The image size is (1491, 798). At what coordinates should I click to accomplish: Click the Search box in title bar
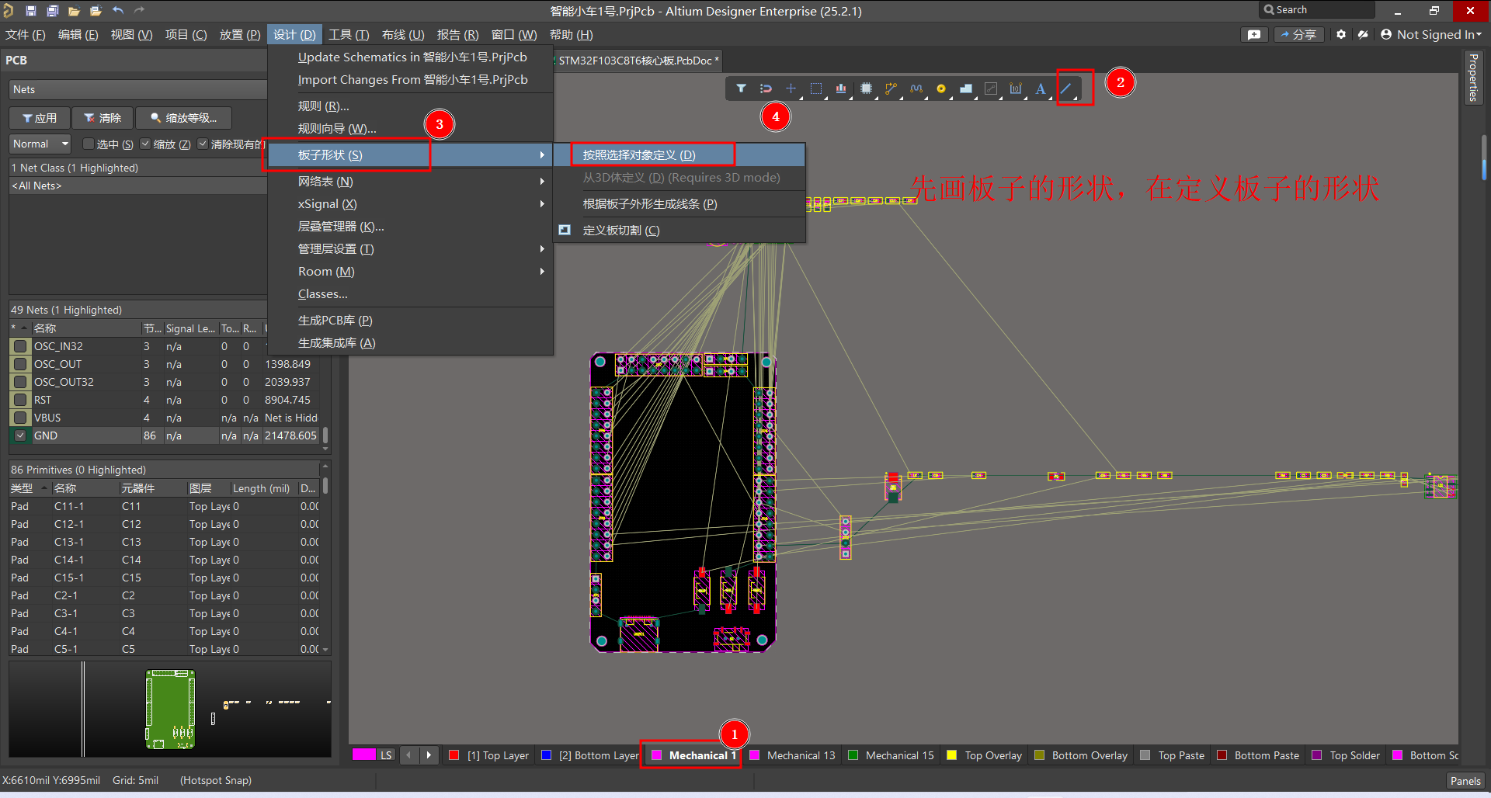point(1317,10)
